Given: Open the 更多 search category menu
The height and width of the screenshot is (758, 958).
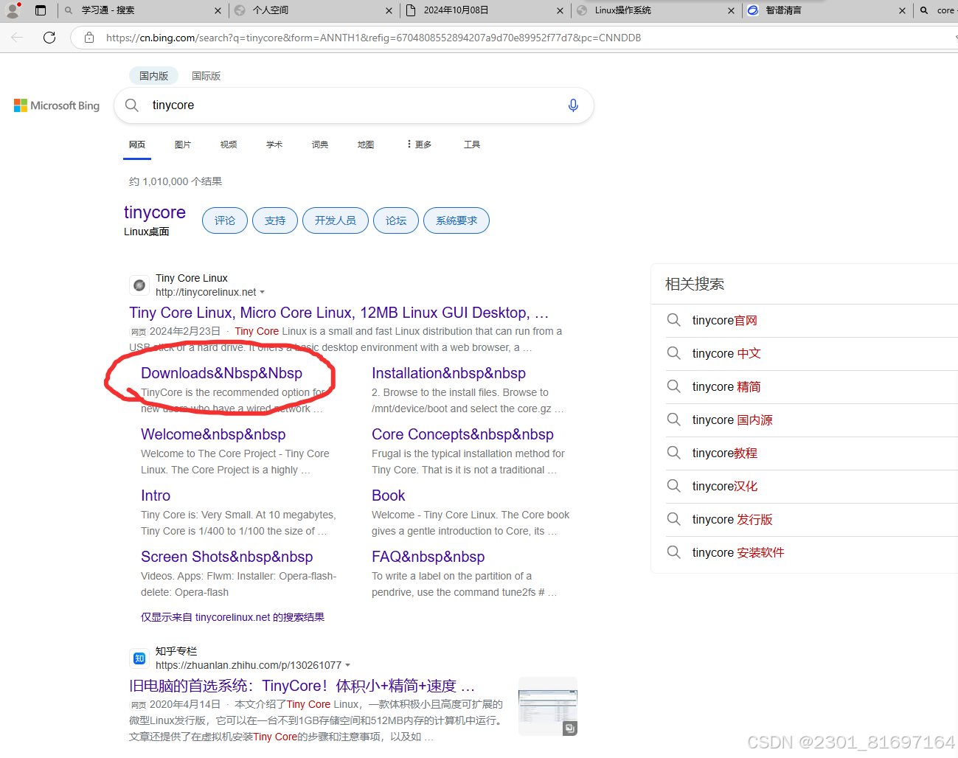Looking at the screenshot, I should tap(419, 145).
